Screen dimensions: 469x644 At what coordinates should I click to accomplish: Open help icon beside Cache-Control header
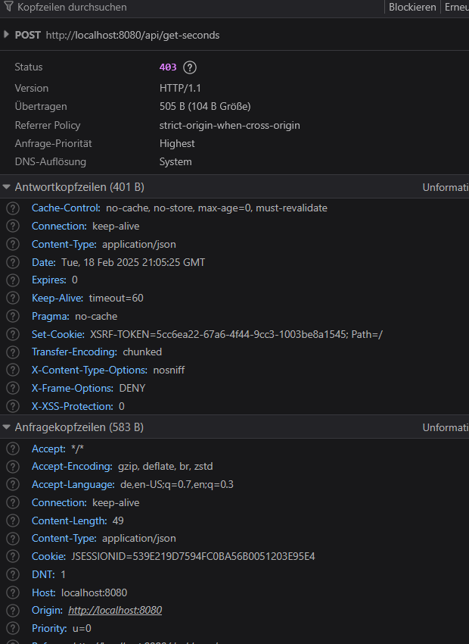click(13, 208)
